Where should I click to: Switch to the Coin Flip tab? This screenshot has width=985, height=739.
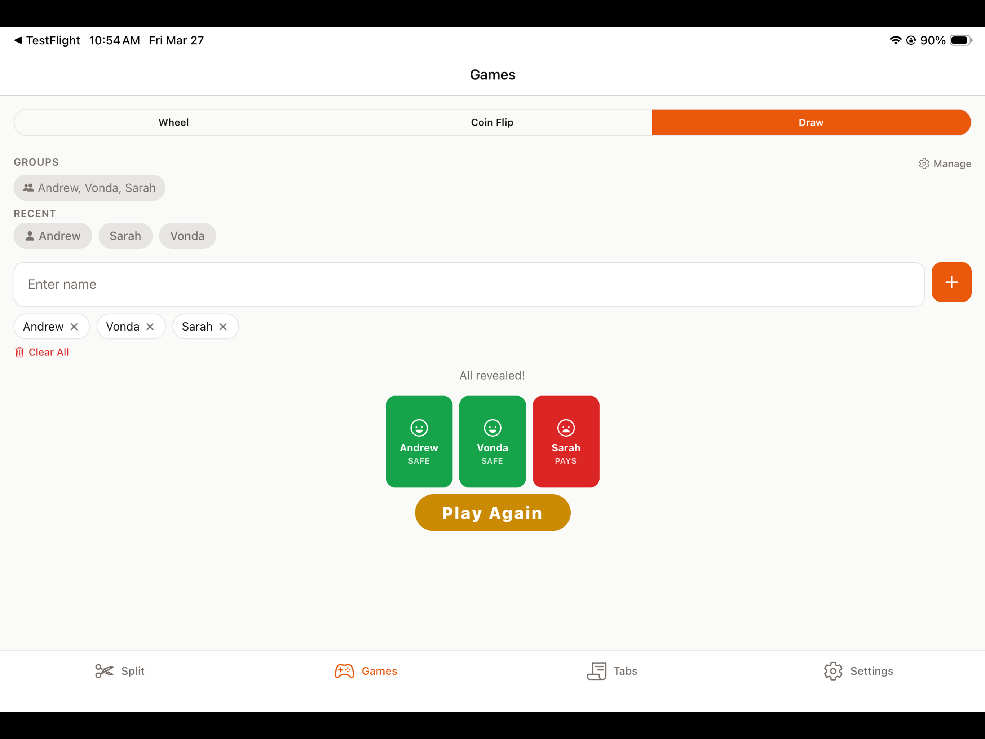(492, 122)
